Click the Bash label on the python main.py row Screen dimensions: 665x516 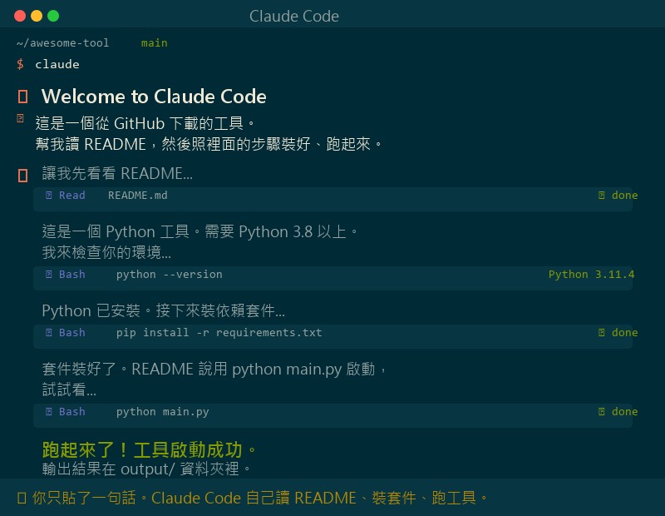tap(72, 411)
